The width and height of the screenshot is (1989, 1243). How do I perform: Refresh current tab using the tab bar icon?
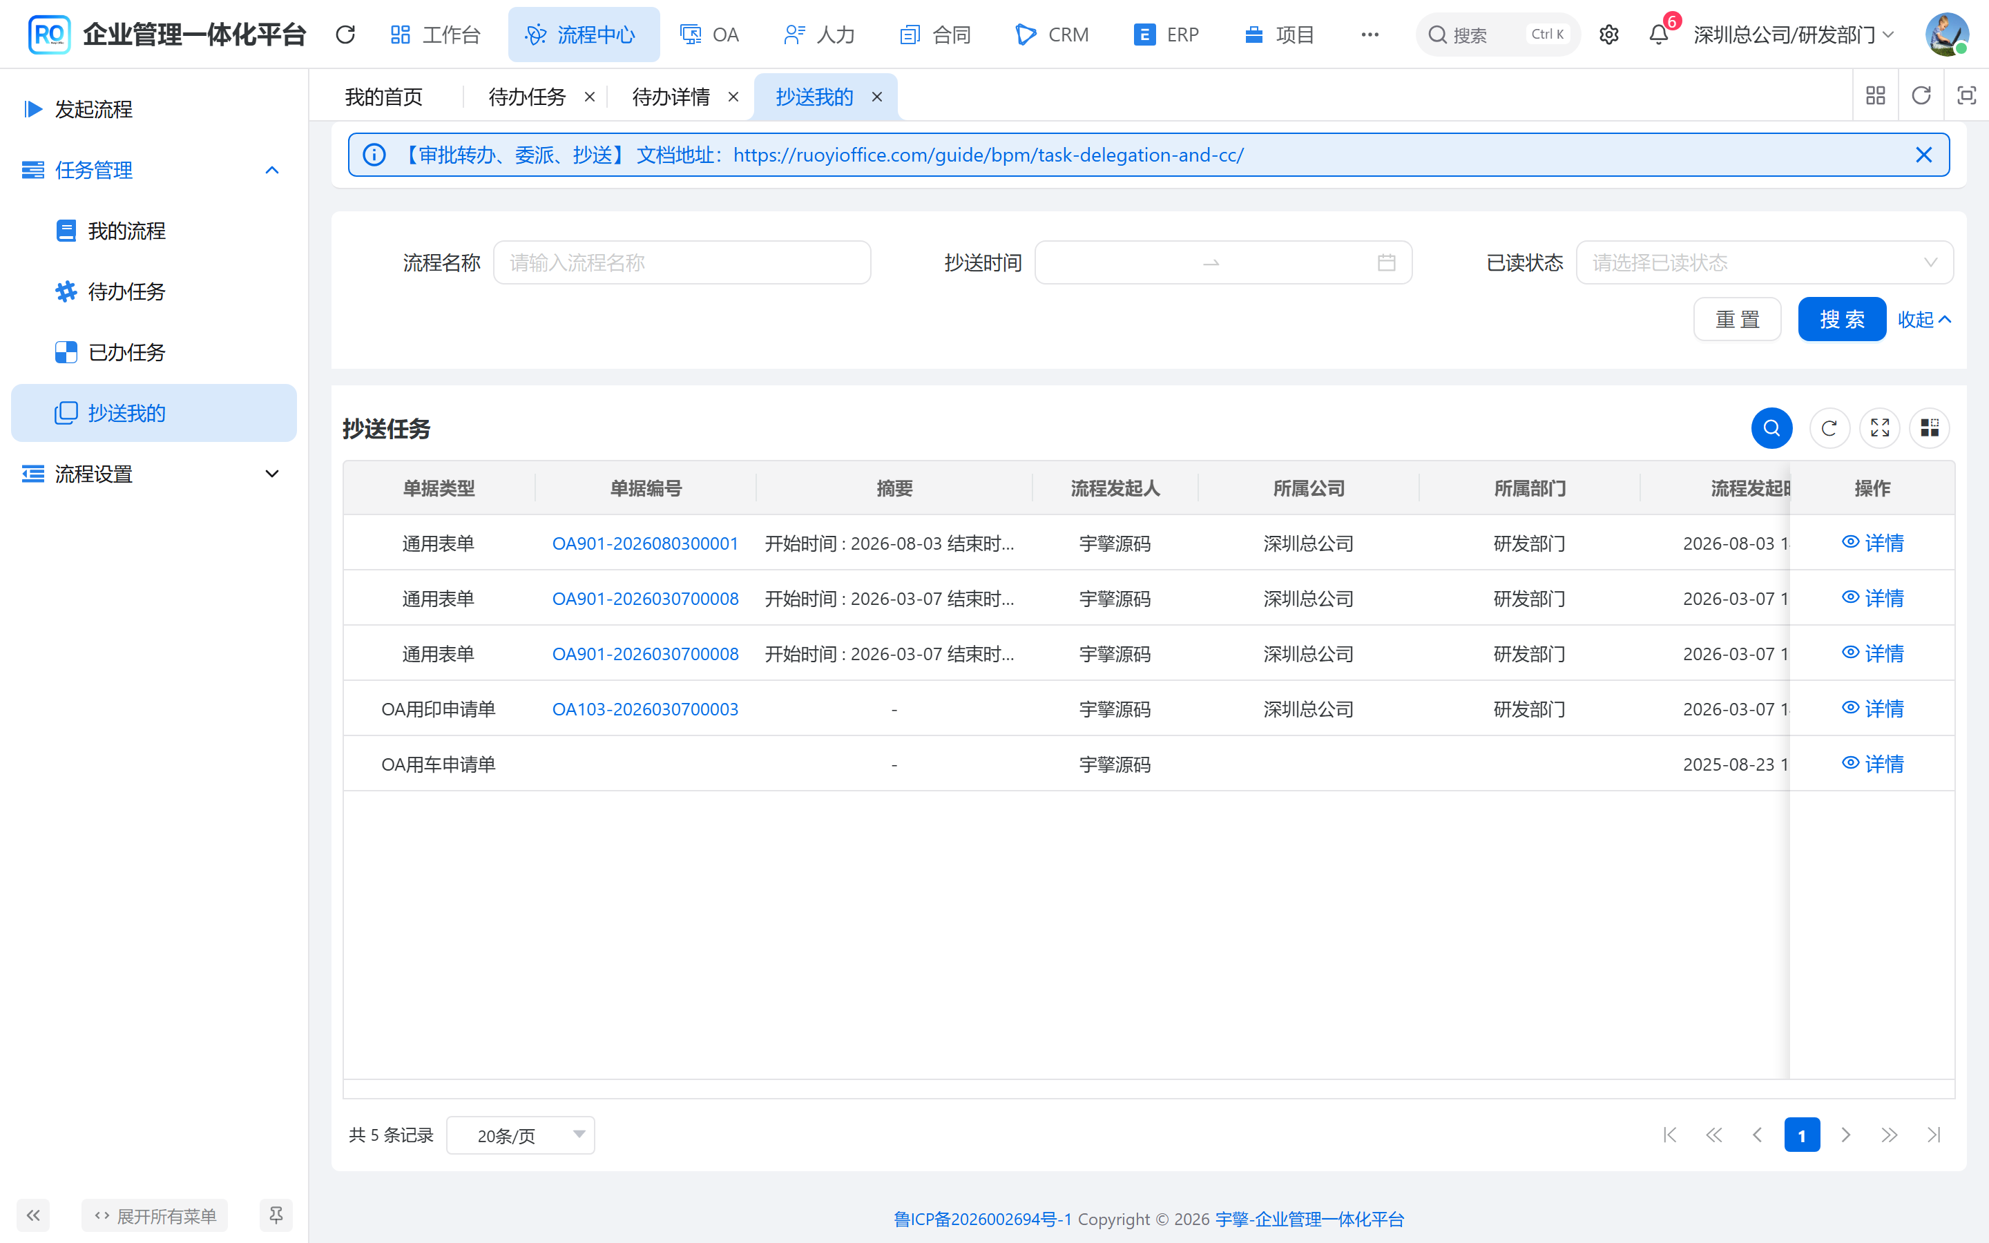[x=1921, y=96]
